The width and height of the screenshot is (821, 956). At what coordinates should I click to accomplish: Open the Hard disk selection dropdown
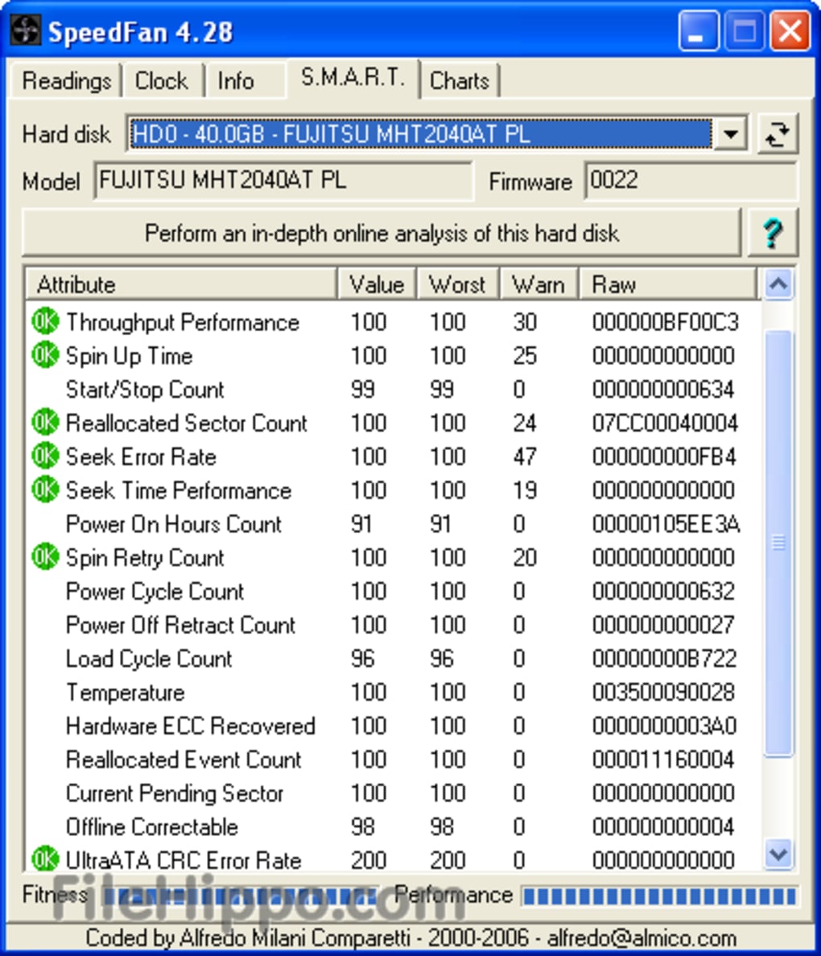(729, 135)
